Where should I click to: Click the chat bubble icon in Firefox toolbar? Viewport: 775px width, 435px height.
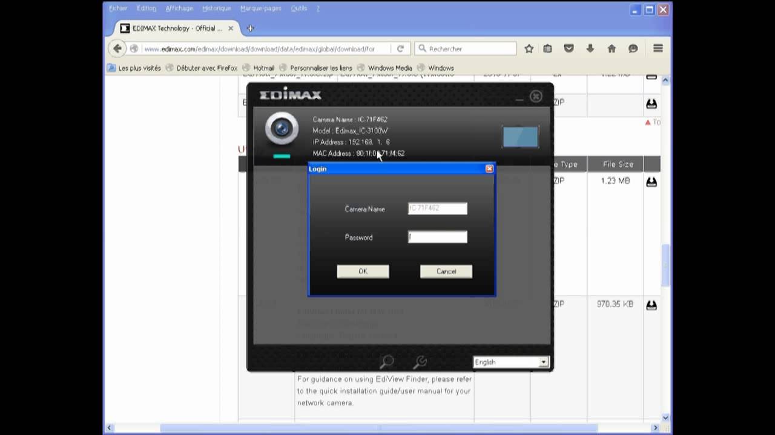[633, 49]
